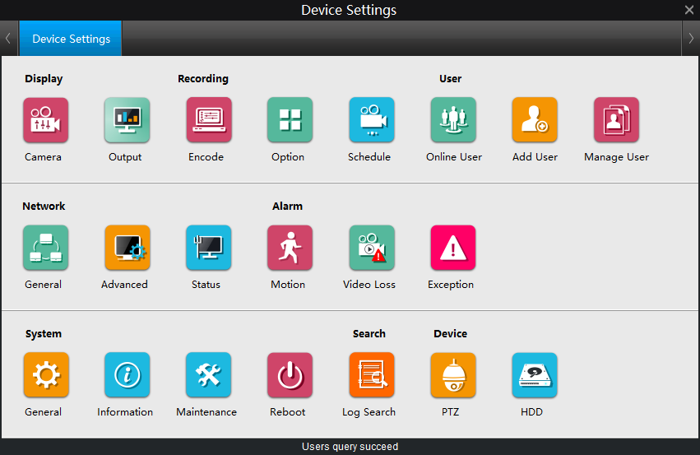This screenshot has height=455, width=700.
Task: Open Video Loss alarm settings
Action: pyautogui.click(x=371, y=248)
